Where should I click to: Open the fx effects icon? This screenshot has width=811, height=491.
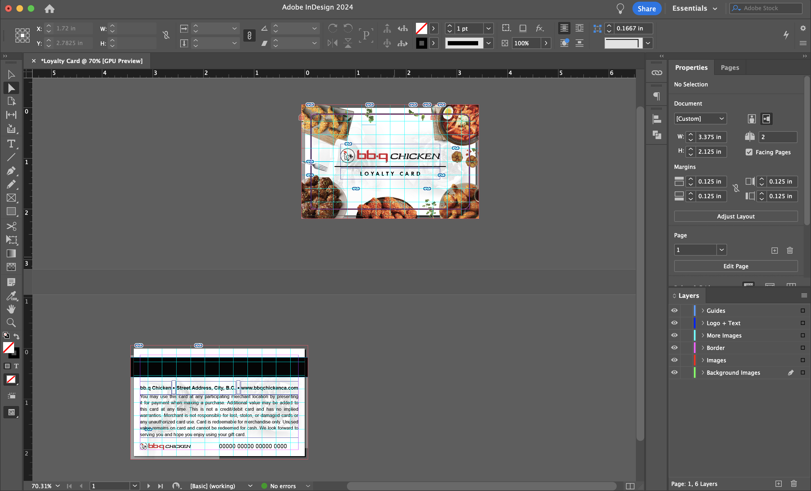(x=540, y=28)
